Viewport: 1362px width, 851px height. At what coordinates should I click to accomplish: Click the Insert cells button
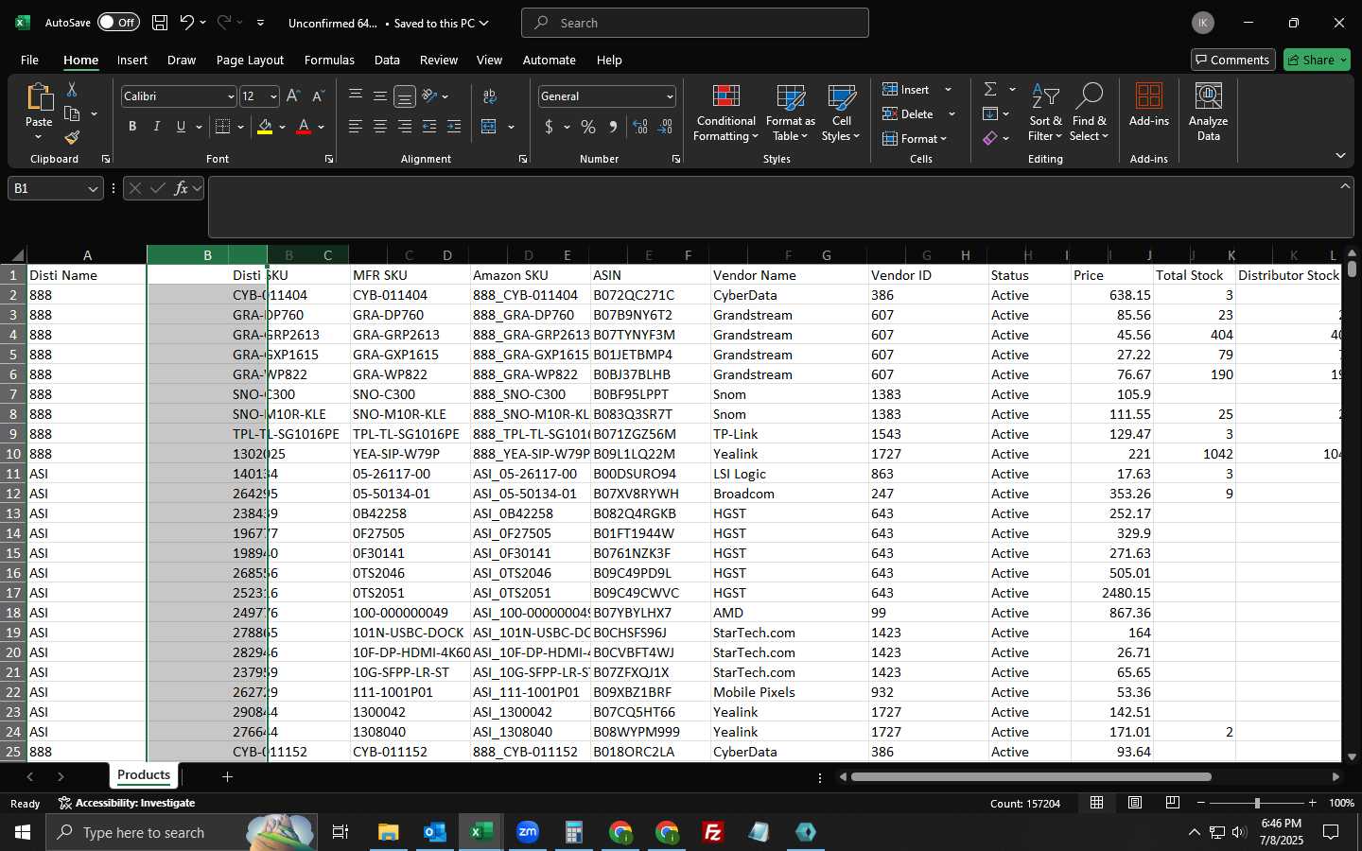[x=906, y=89]
